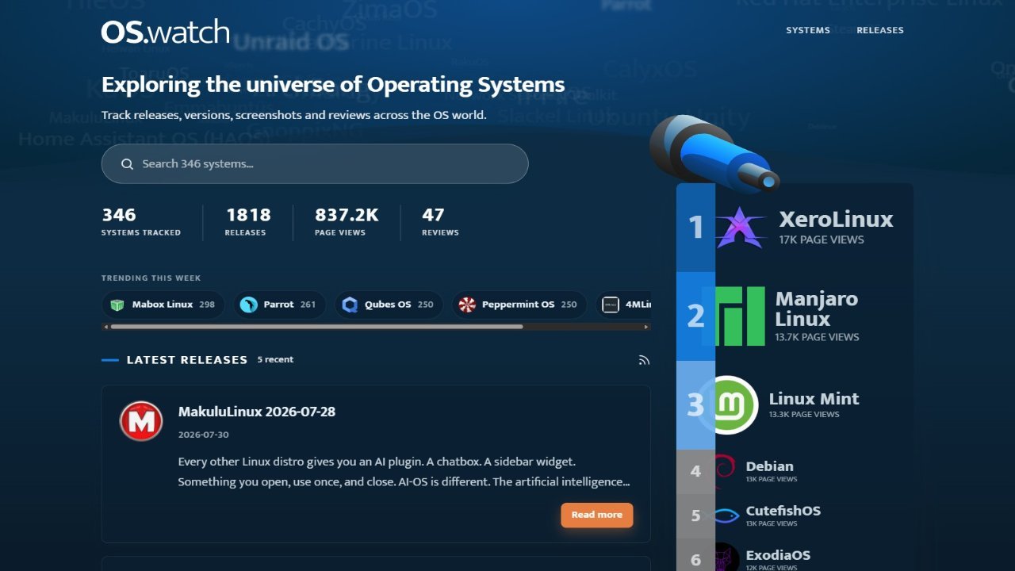Screen dimensions: 1015x571
Task: Open CutefishOS ranking entry name
Action: 783,511
